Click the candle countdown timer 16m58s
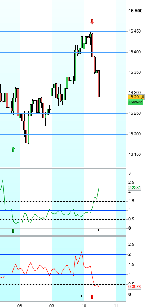The image size is (145, 307). click(x=135, y=102)
